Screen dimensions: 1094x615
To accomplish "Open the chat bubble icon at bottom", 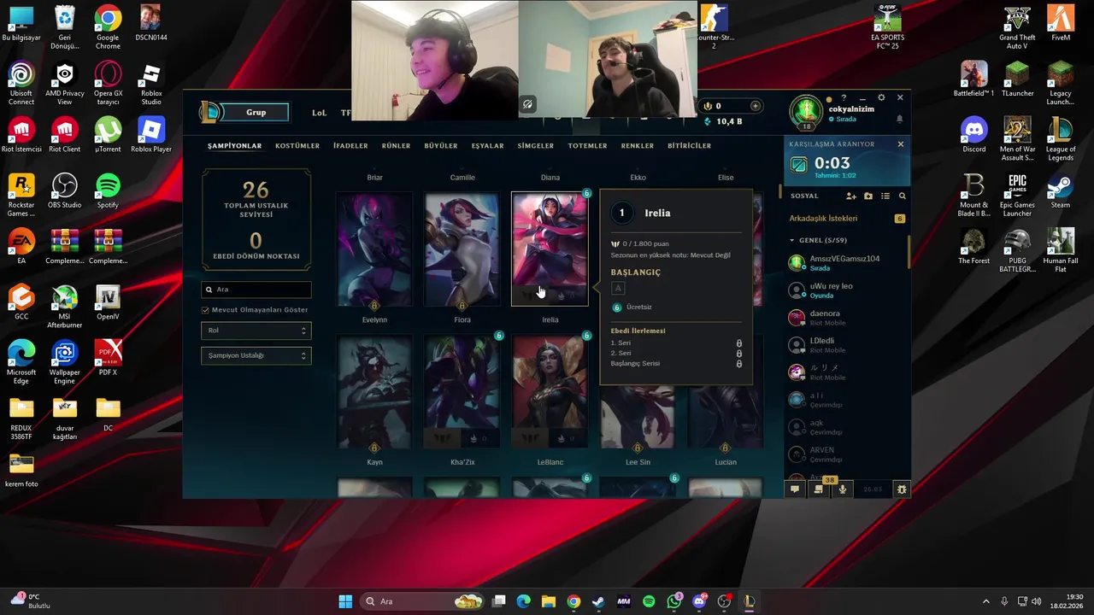I will tap(795, 489).
